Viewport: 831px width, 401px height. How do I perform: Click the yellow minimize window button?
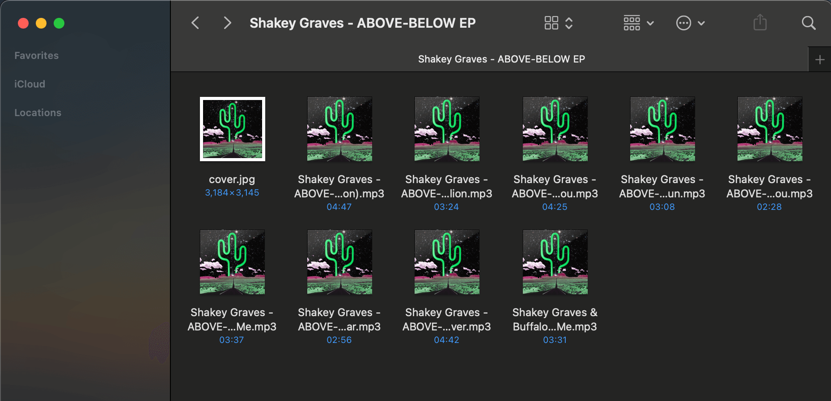[x=41, y=23]
